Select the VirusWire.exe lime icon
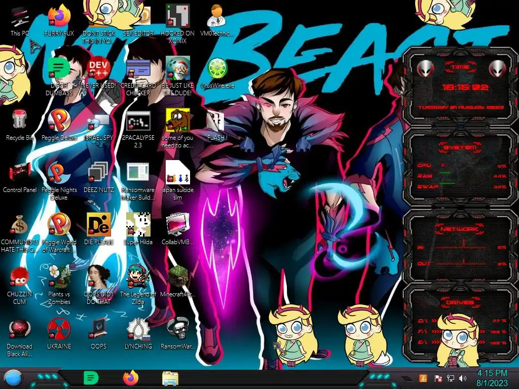 tap(217, 73)
